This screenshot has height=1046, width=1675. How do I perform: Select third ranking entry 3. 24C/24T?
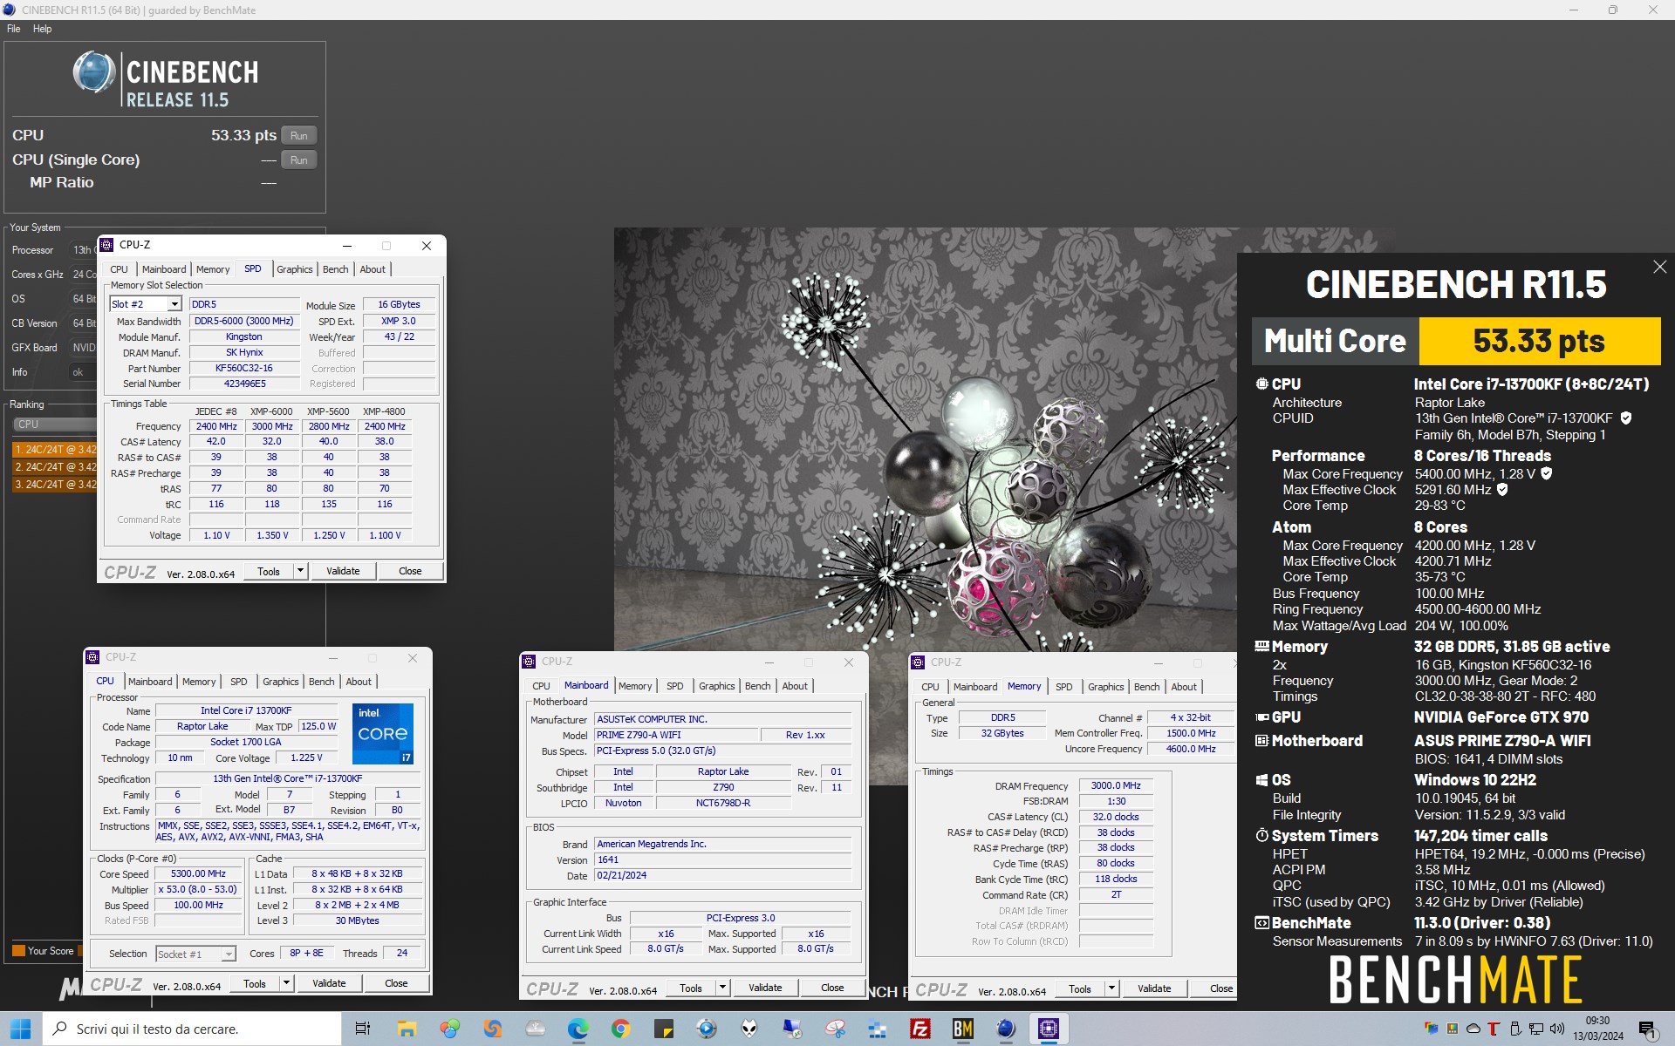tap(55, 485)
